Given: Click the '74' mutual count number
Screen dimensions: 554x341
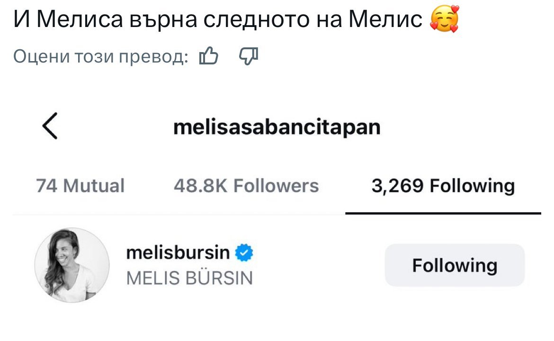Looking at the screenshot, I should [46, 186].
